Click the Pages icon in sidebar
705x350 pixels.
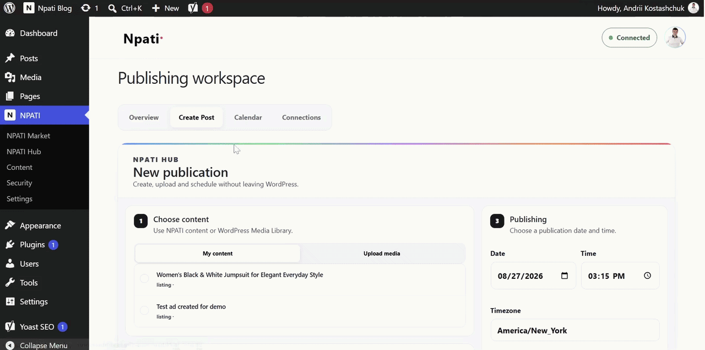[x=10, y=96]
